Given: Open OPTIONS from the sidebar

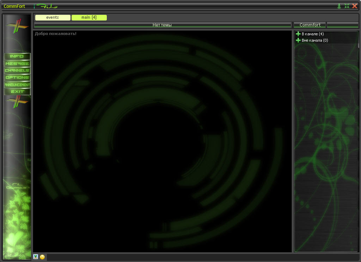Looking at the screenshot, I should [17, 77].
